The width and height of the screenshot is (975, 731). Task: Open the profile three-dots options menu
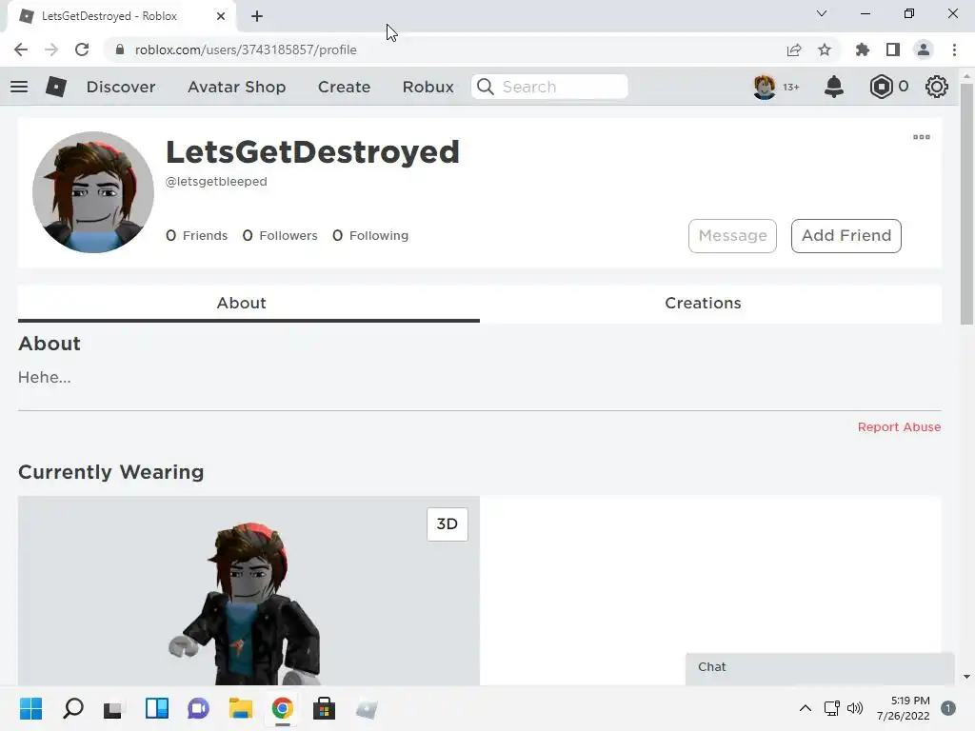pyautogui.click(x=921, y=137)
